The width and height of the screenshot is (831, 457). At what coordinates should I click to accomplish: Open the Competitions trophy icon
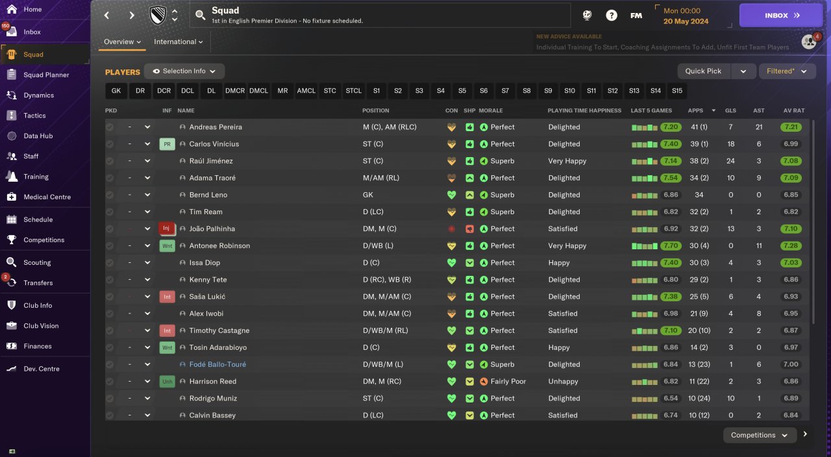[11, 240]
